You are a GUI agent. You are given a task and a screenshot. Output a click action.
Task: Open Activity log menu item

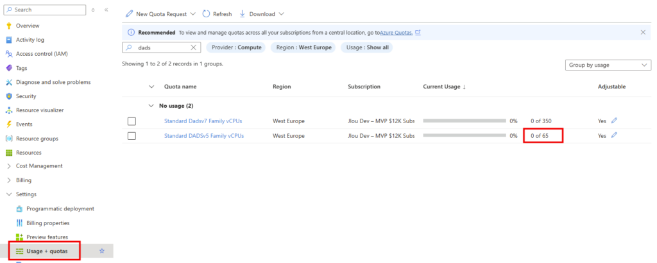click(x=30, y=40)
